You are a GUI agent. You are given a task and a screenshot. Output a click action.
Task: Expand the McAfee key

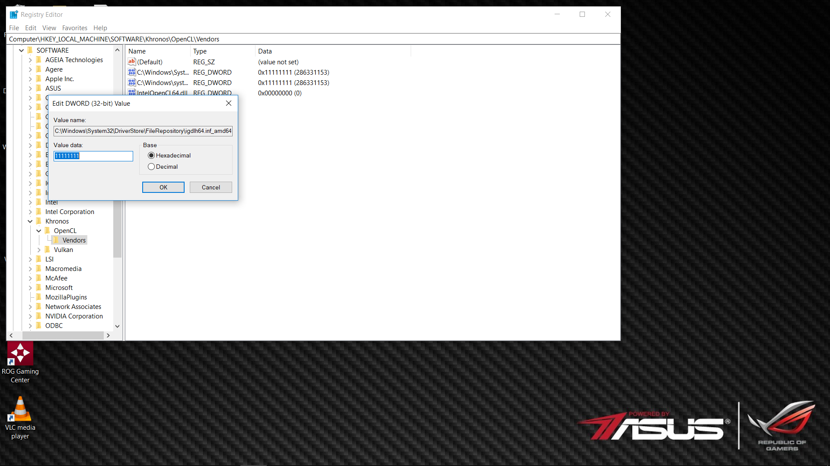coord(30,278)
